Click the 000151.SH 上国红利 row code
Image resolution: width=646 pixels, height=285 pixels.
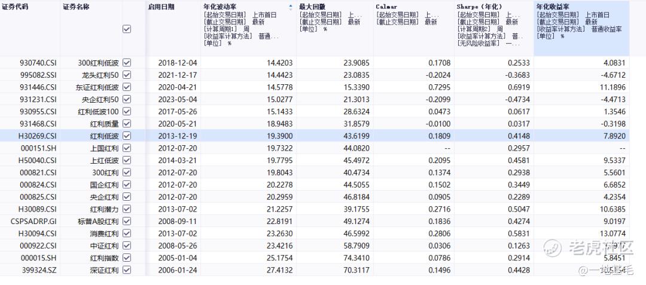[x=38, y=148]
